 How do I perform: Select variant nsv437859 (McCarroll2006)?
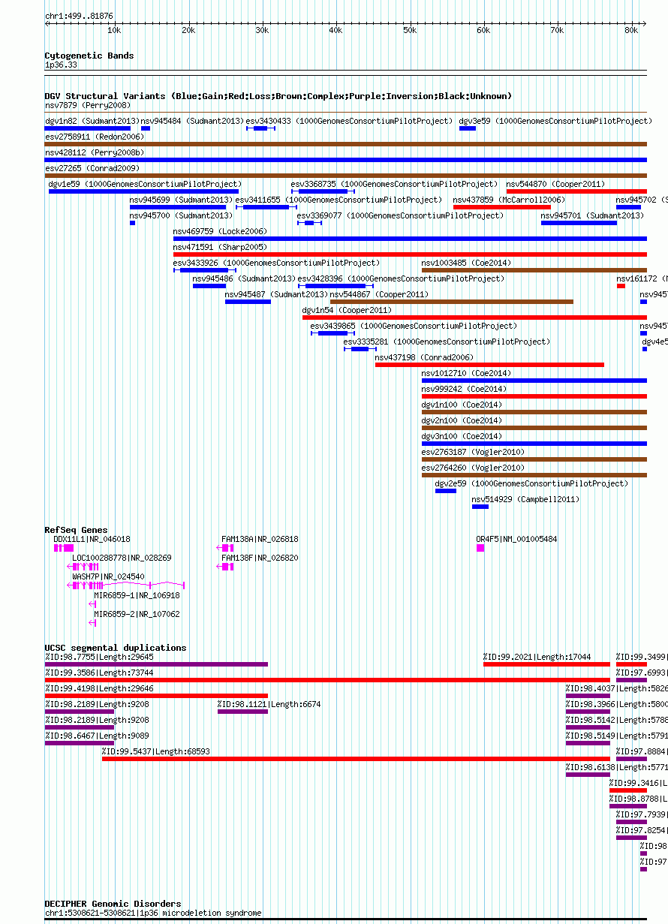point(508,200)
